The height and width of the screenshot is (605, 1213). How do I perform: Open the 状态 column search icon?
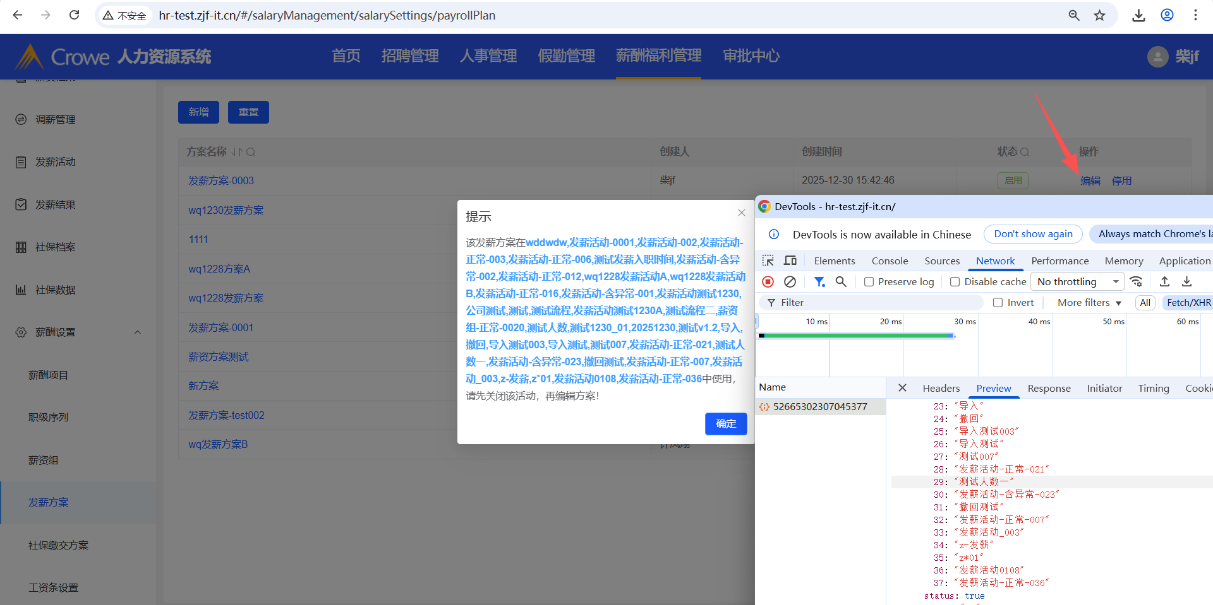tap(1025, 152)
